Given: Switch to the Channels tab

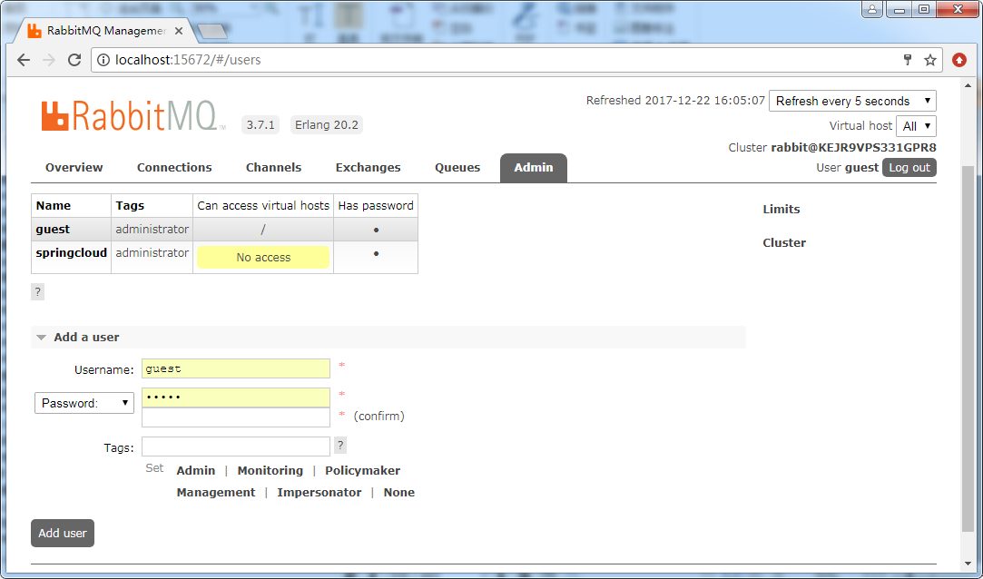Looking at the screenshot, I should click(x=273, y=167).
